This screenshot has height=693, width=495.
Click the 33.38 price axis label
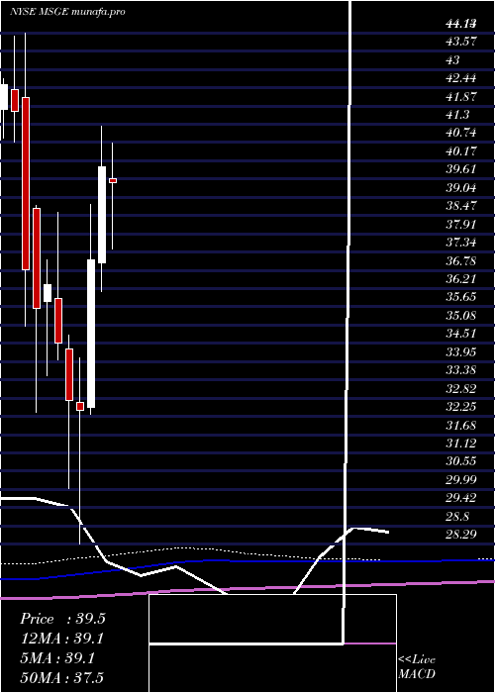[x=461, y=370]
